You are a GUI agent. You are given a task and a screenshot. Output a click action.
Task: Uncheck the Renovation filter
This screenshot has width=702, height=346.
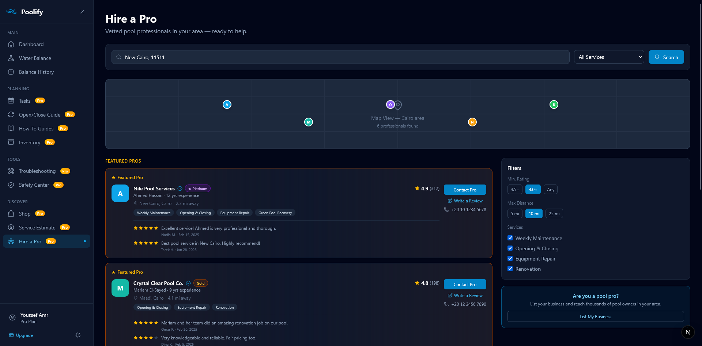(x=510, y=269)
